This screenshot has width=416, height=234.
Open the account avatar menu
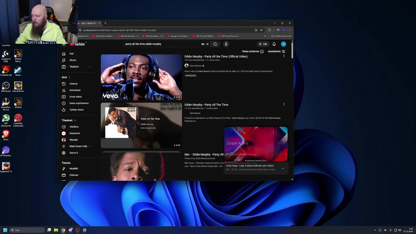pos(283,44)
